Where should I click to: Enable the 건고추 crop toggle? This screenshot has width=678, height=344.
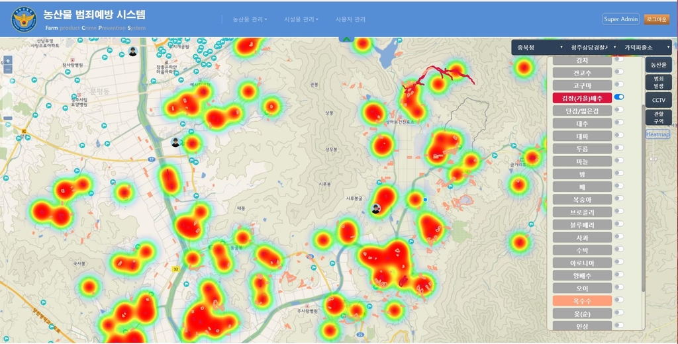click(619, 71)
